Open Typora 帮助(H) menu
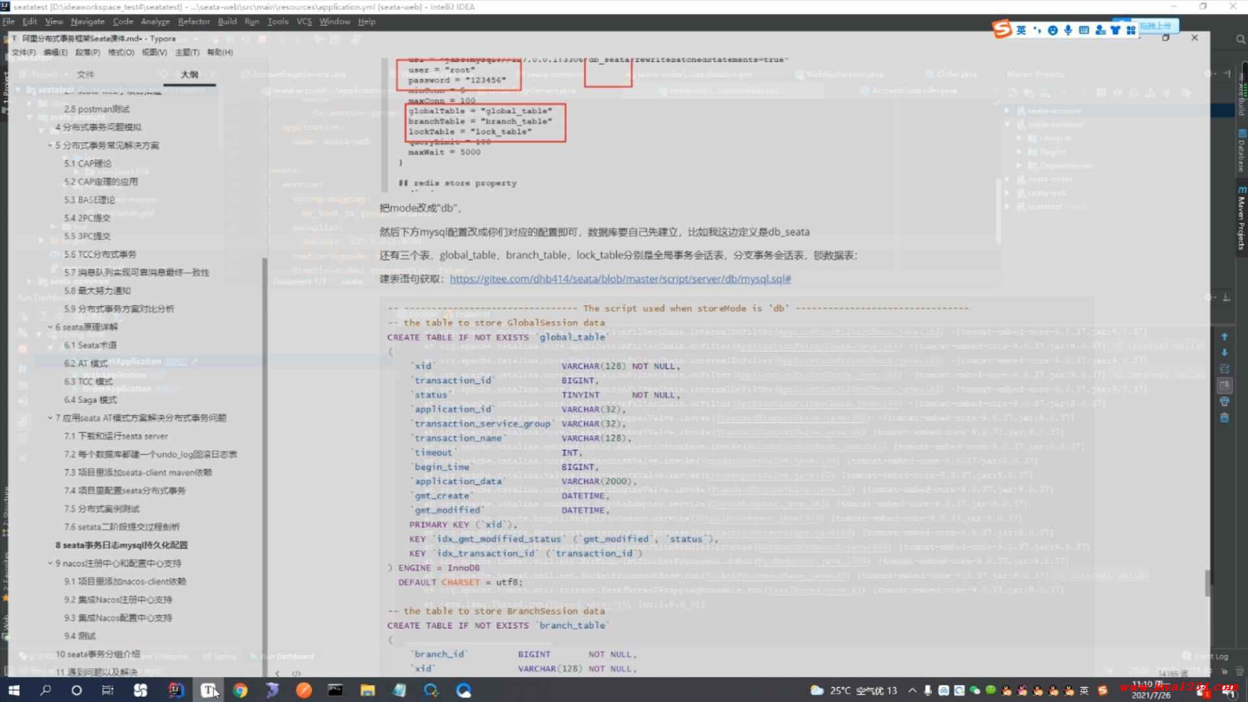This screenshot has height=702, width=1248. click(x=220, y=52)
